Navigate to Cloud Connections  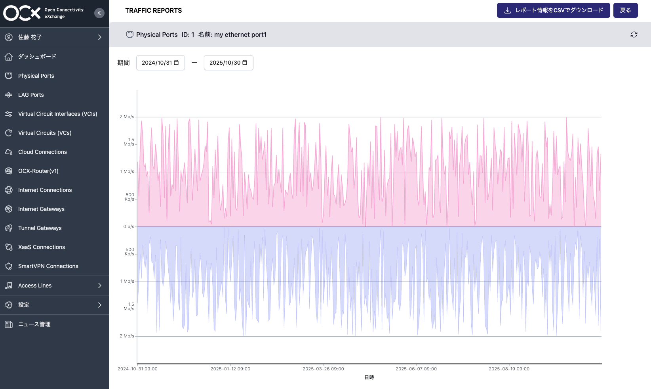tap(42, 152)
